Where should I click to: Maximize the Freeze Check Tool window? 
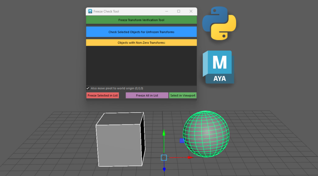coord(179,11)
